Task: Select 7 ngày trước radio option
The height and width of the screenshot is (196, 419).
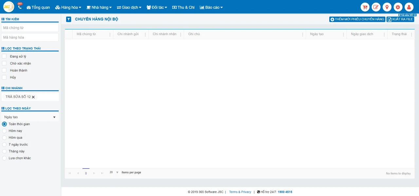Action: 4,145
